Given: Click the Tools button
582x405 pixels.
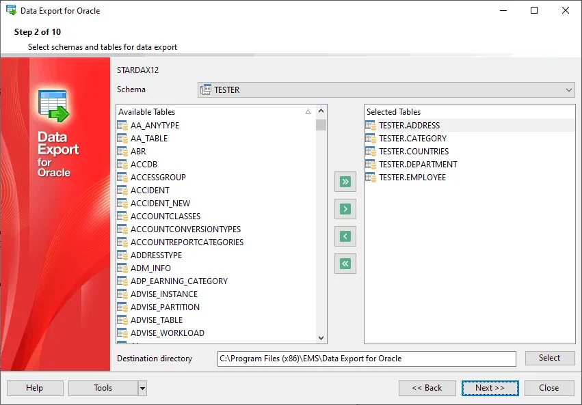Looking at the screenshot, I should point(103,388).
